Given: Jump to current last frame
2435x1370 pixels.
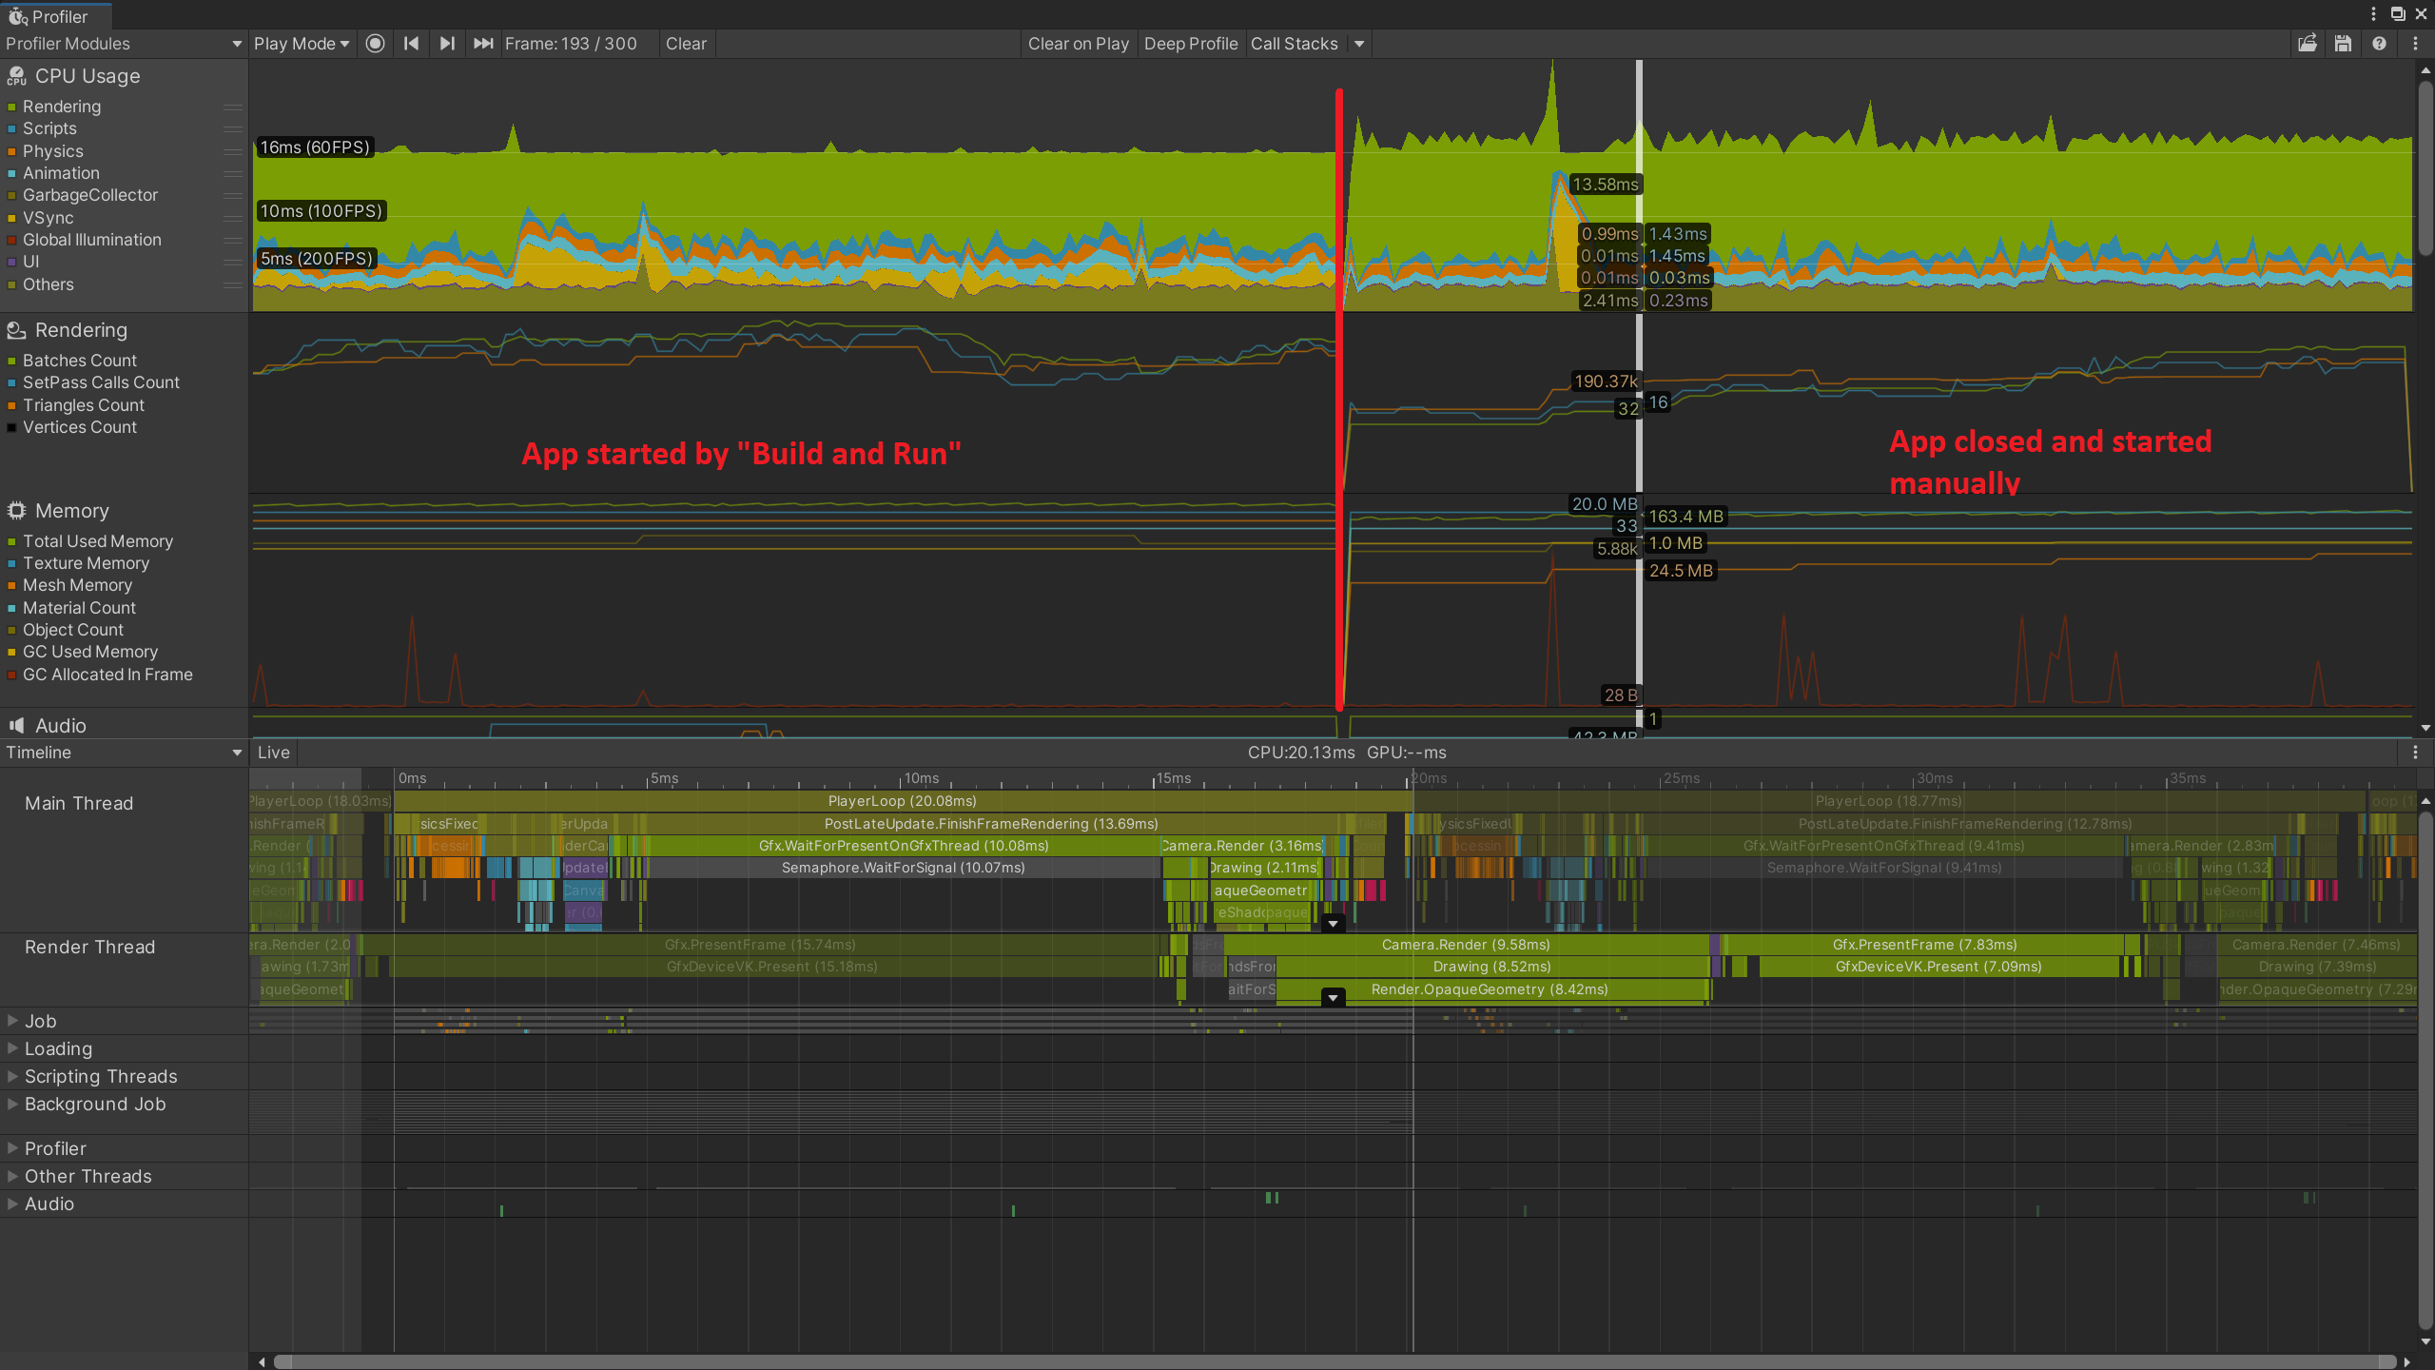Looking at the screenshot, I should pos(483,44).
